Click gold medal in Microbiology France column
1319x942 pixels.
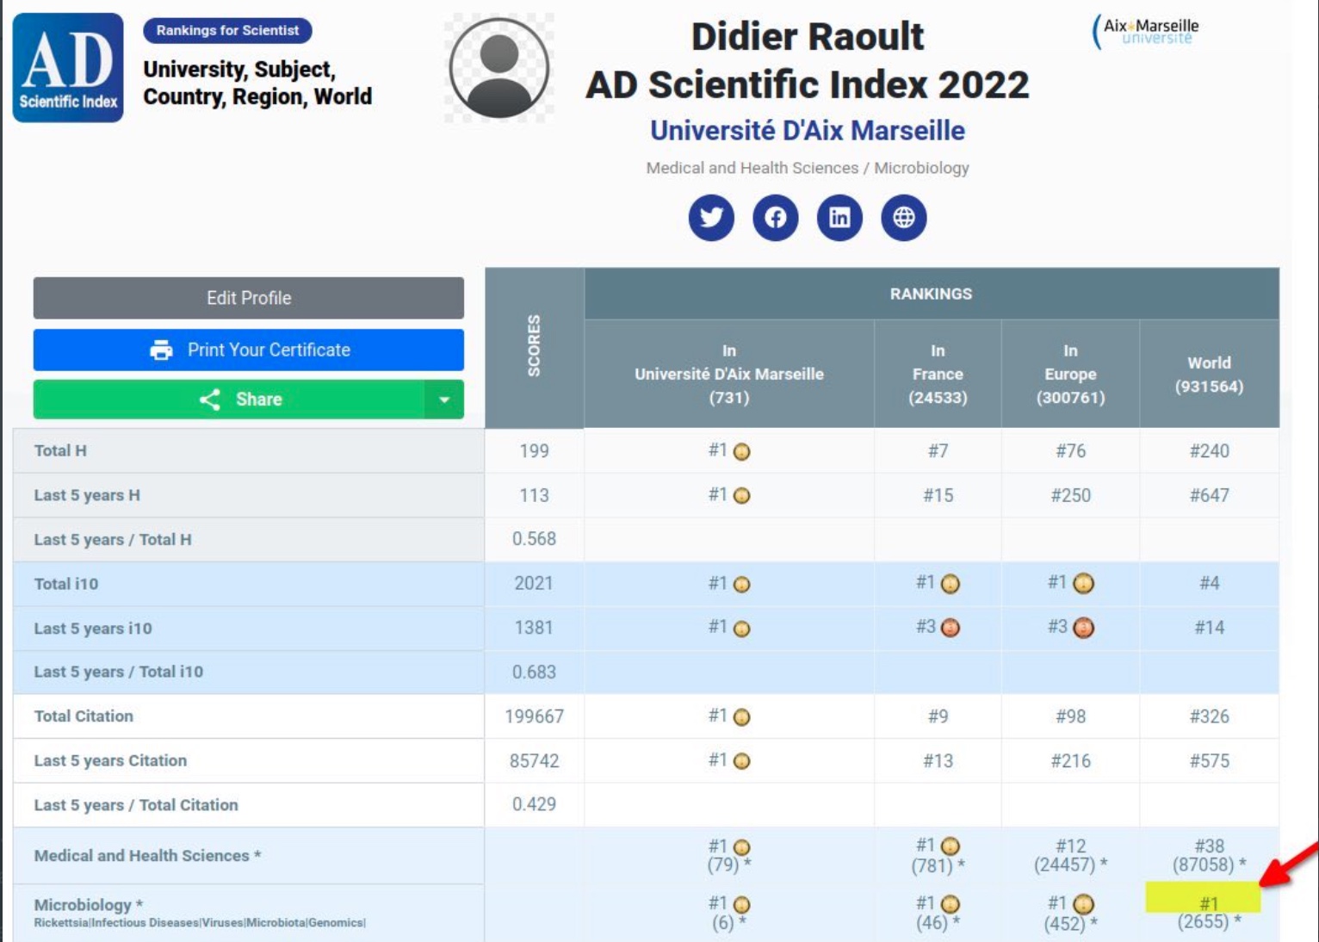coord(950,904)
